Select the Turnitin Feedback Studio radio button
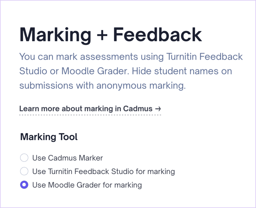The height and width of the screenshot is (208, 256). (24, 171)
